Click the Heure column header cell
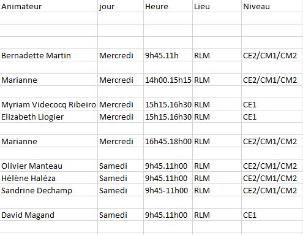 coord(168,6)
